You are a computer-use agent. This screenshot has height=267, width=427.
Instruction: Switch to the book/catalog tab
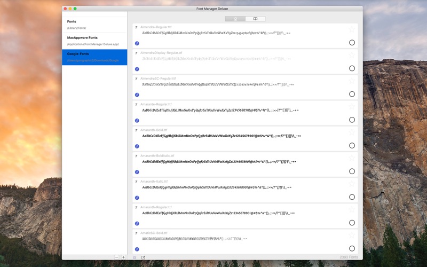255,19
